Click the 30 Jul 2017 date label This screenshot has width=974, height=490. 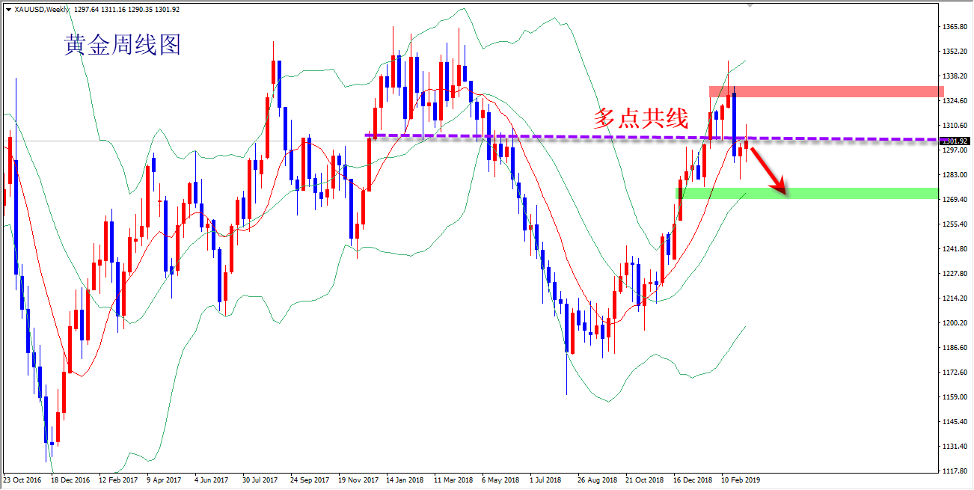[x=260, y=480]
